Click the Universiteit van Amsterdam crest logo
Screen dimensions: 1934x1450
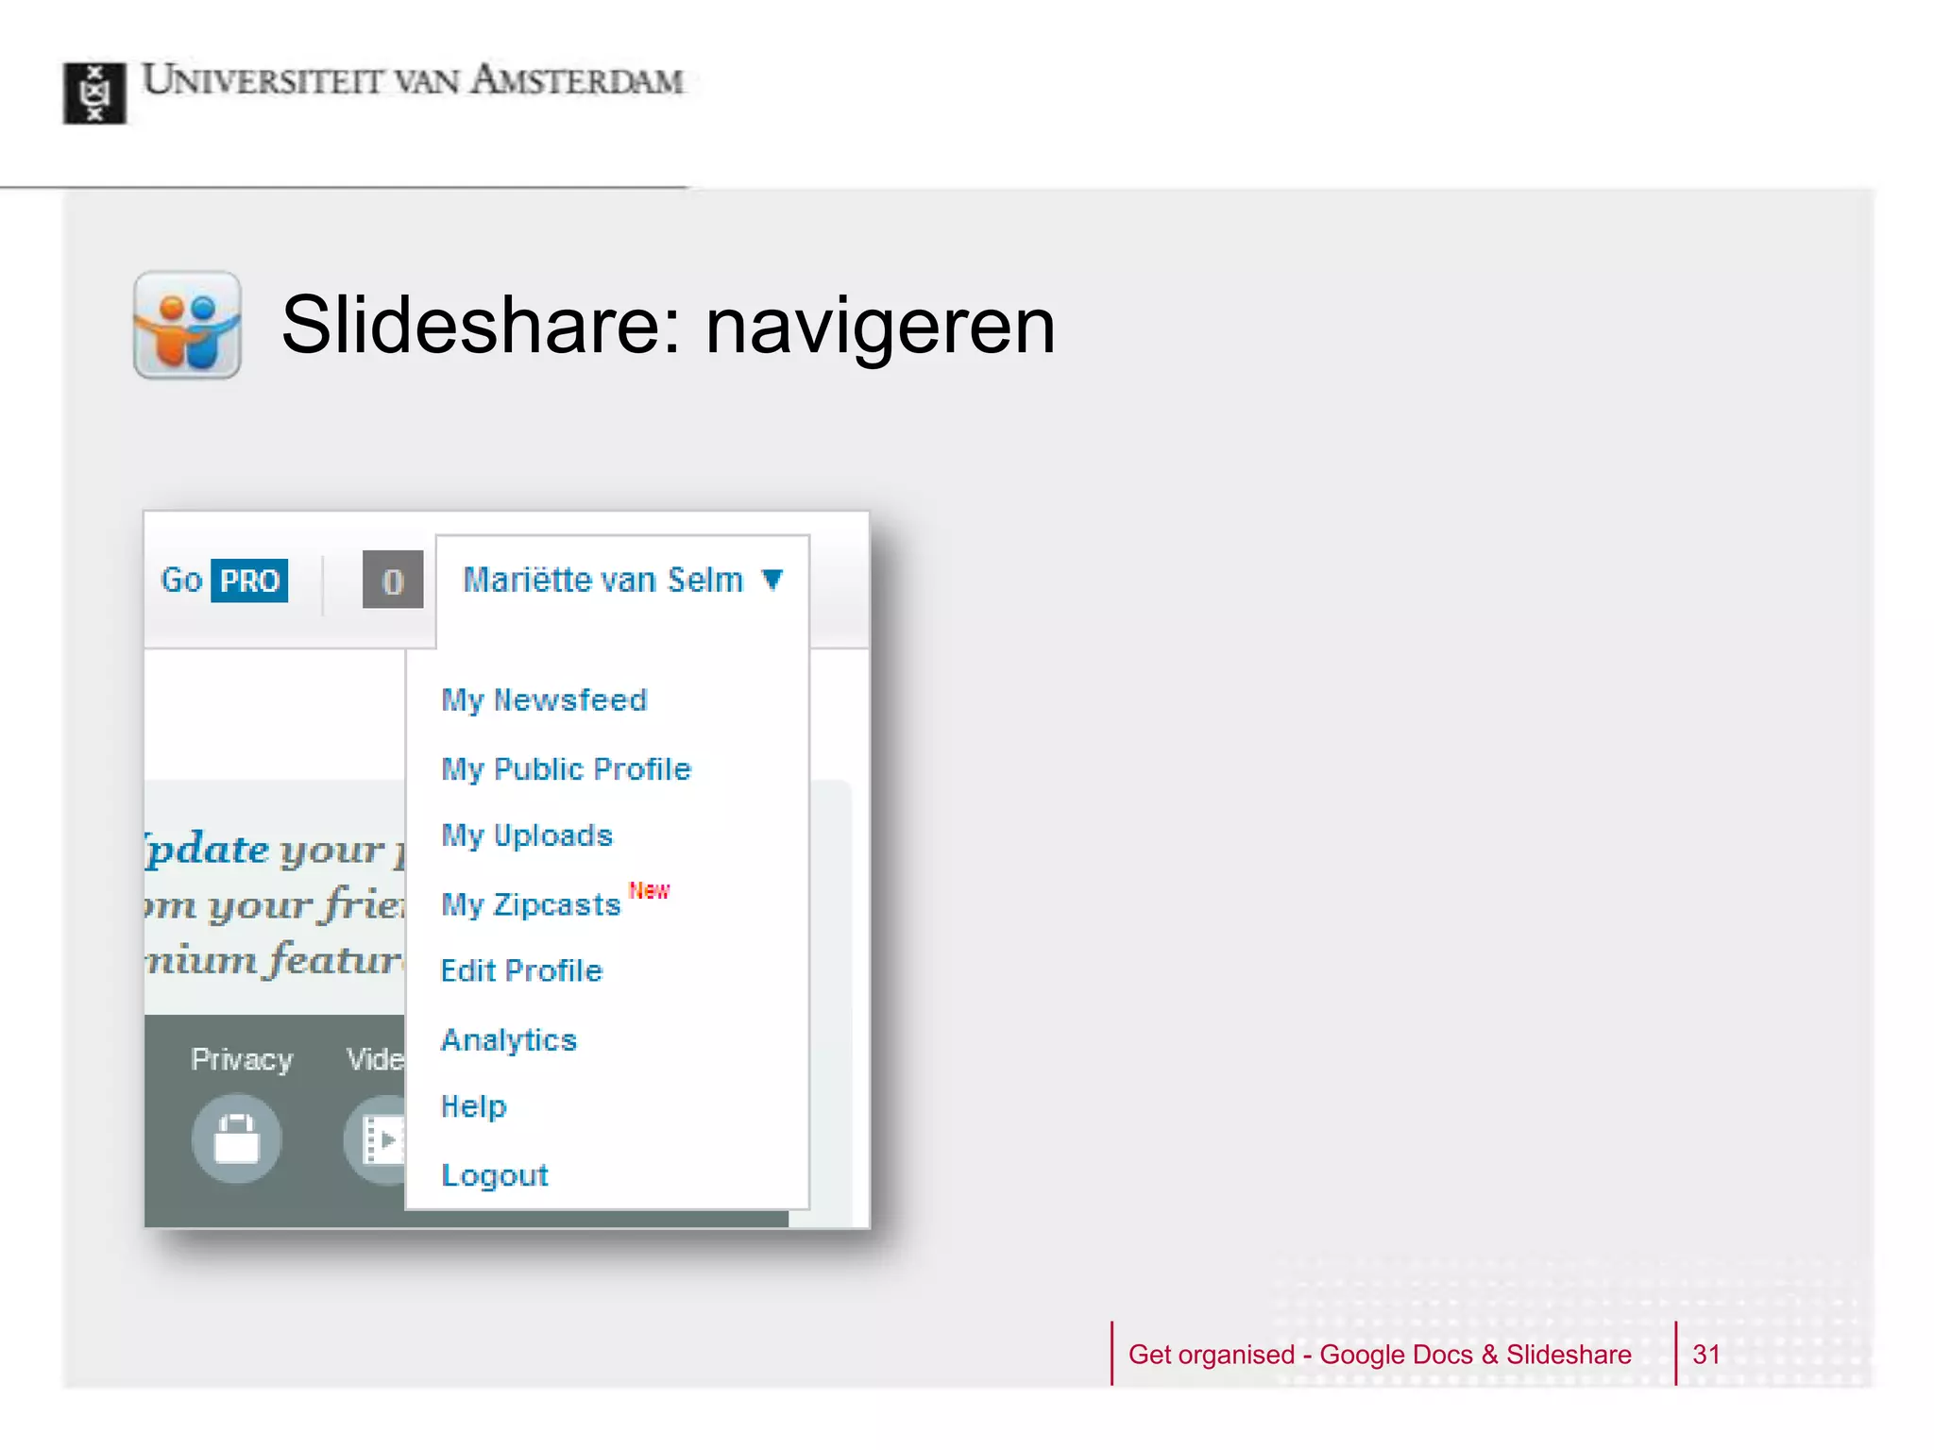pyautogui.click(x=94, y=93)
